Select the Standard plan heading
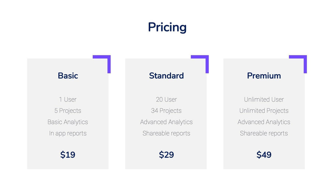The height and width of the screenshot is (188, 334). (x=166, y=76)
